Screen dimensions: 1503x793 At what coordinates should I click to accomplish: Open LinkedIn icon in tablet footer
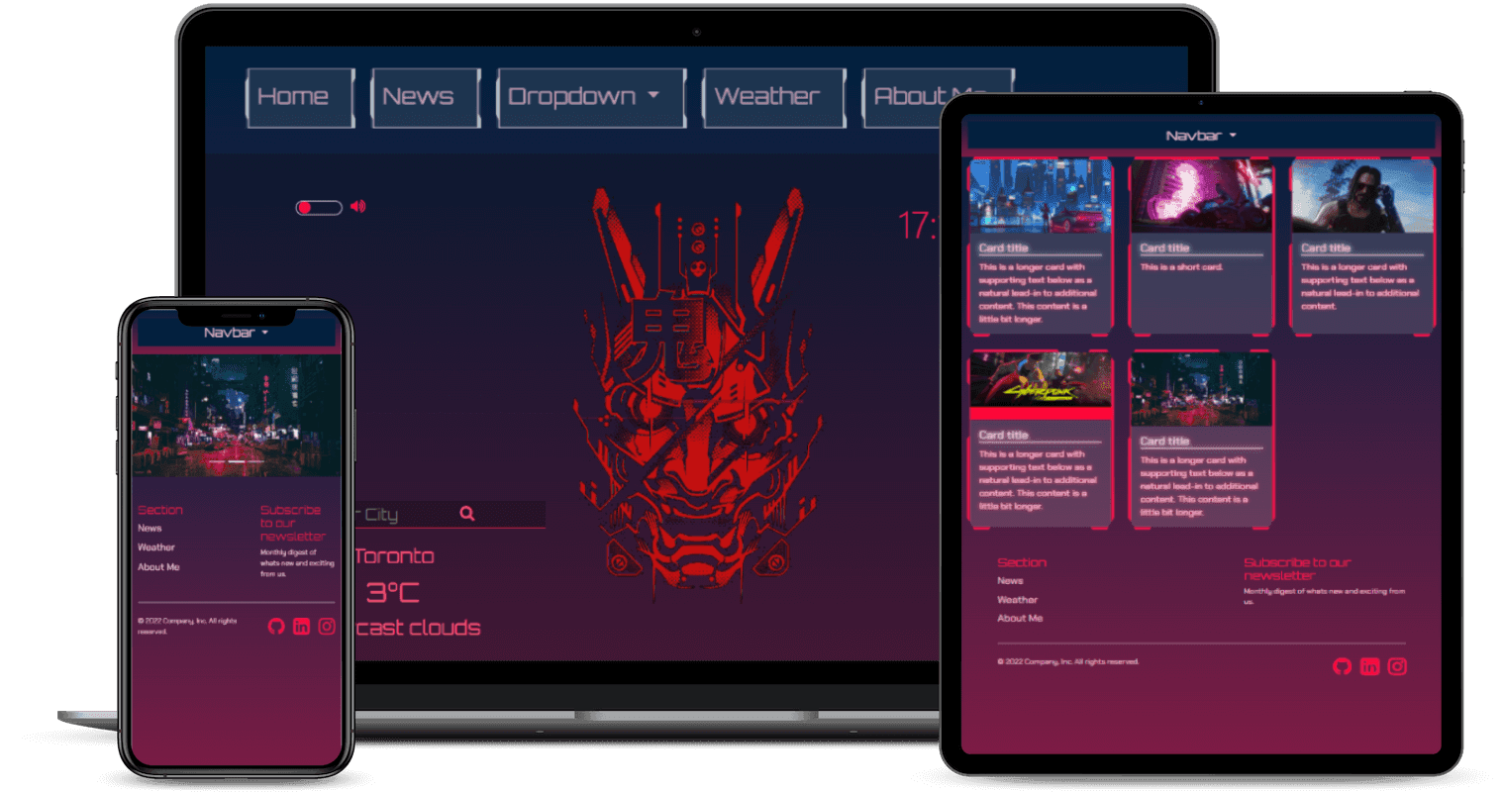(1369, 666)
